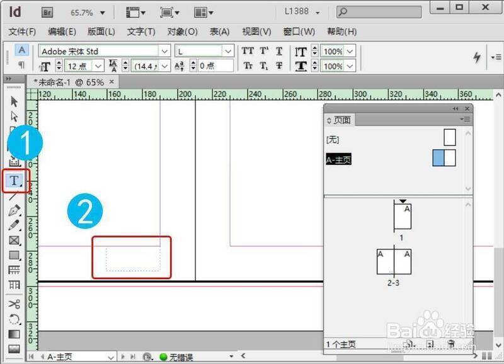
Task: Toggle Underline text formatting
Action: pos(279,51)
